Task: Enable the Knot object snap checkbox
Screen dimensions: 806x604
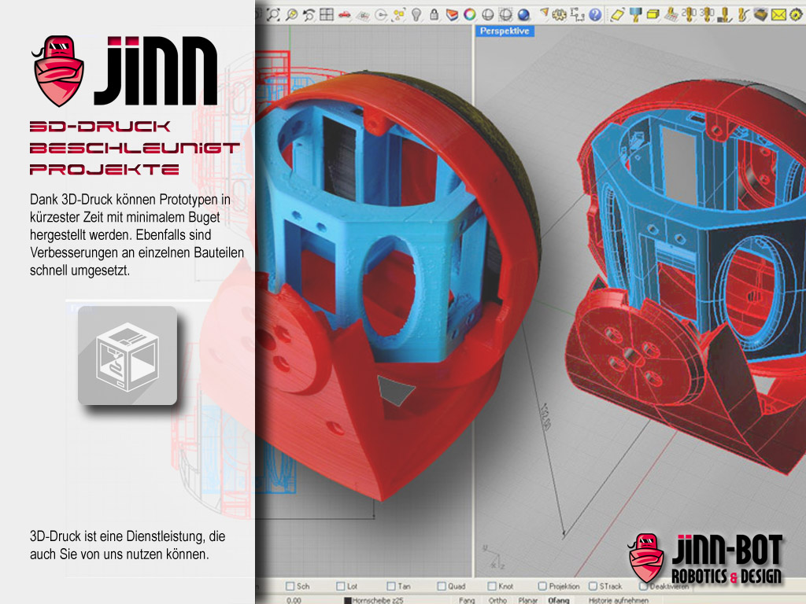Action: [492, 586]
